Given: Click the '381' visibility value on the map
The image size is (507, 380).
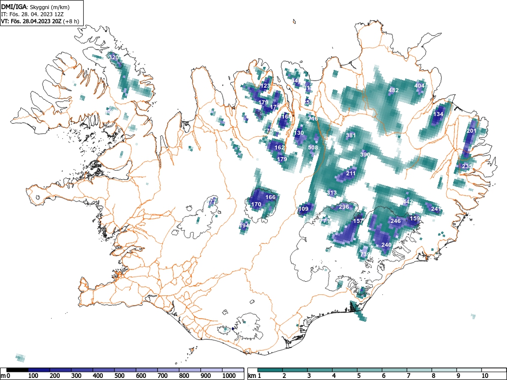Looking at the screenshot, I should pyautogui.click(x=351, y=135).
